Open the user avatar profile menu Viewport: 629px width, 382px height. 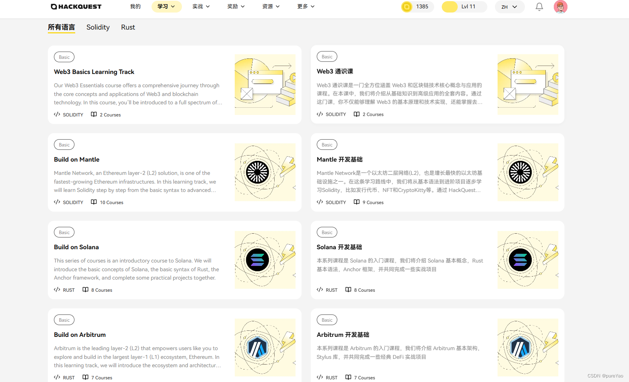click(560, 7)
